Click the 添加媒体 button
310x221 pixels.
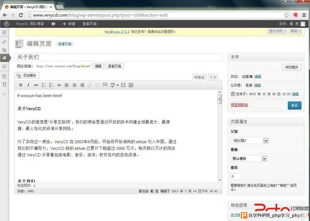[27, 75]
